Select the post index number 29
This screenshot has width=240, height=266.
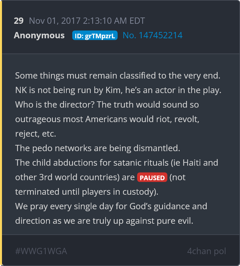[x=19, y=21]
